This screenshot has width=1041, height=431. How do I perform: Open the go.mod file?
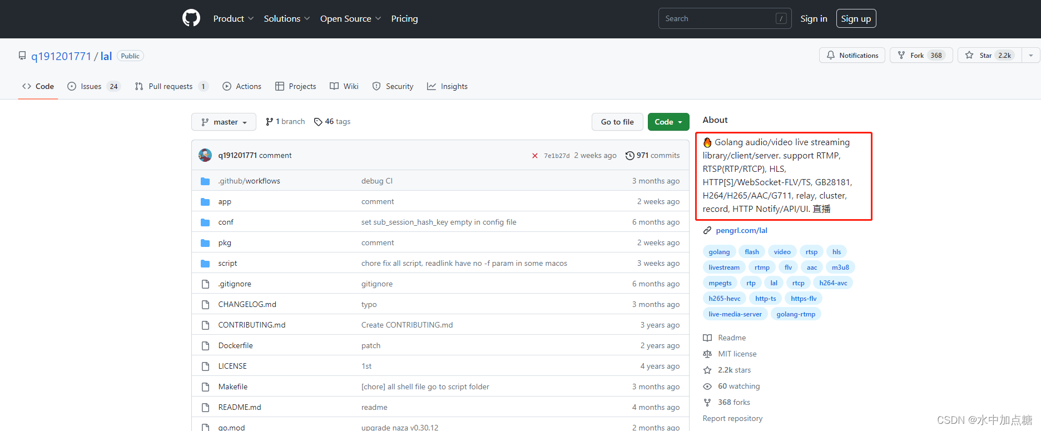tap(231, 427)
